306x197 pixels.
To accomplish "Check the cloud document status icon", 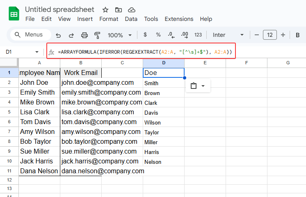I will 131,10.
